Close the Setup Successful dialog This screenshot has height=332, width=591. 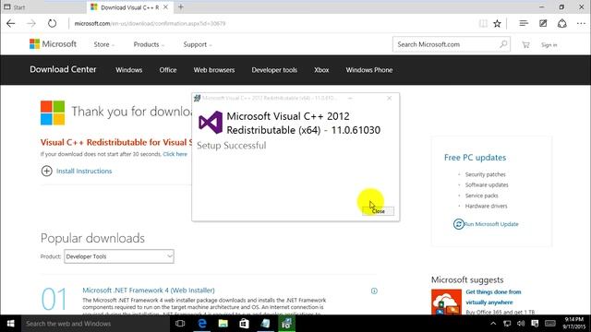[378, 211]
